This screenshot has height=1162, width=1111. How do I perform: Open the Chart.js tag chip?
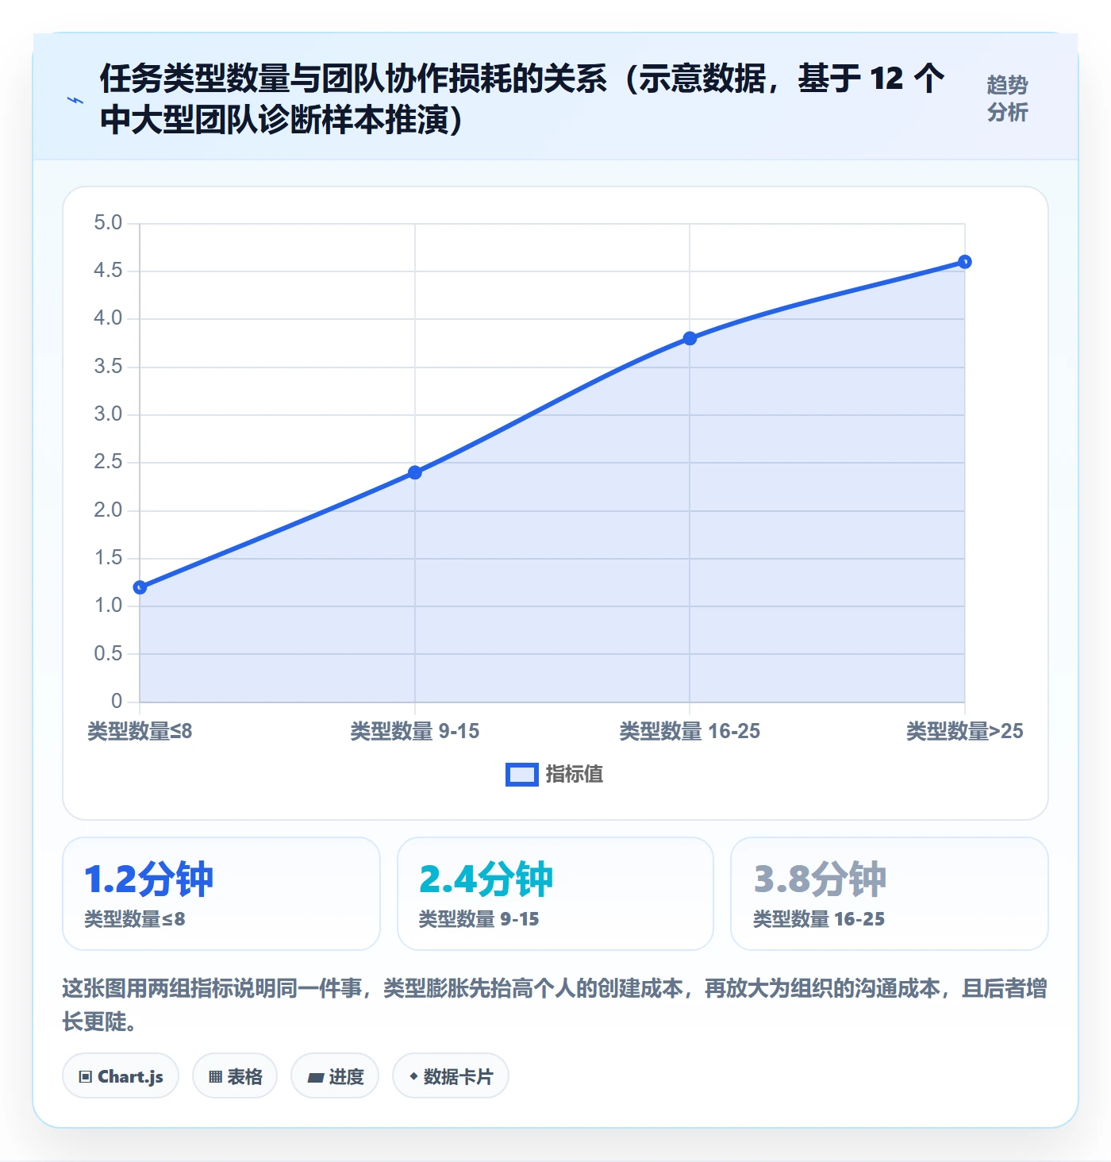point(121,1076)
